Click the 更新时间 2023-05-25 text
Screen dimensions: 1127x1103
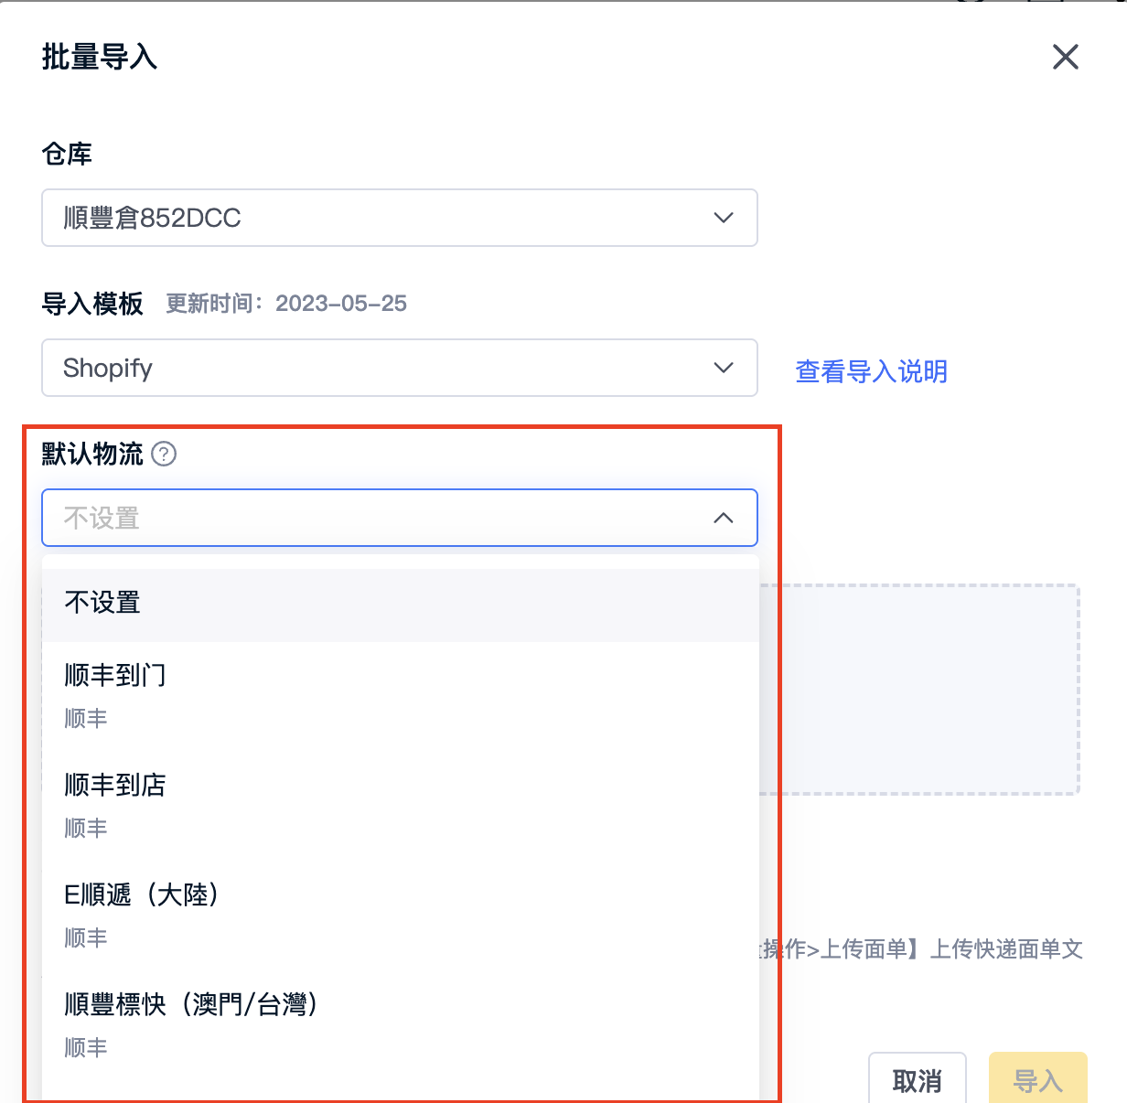(286, 304)
